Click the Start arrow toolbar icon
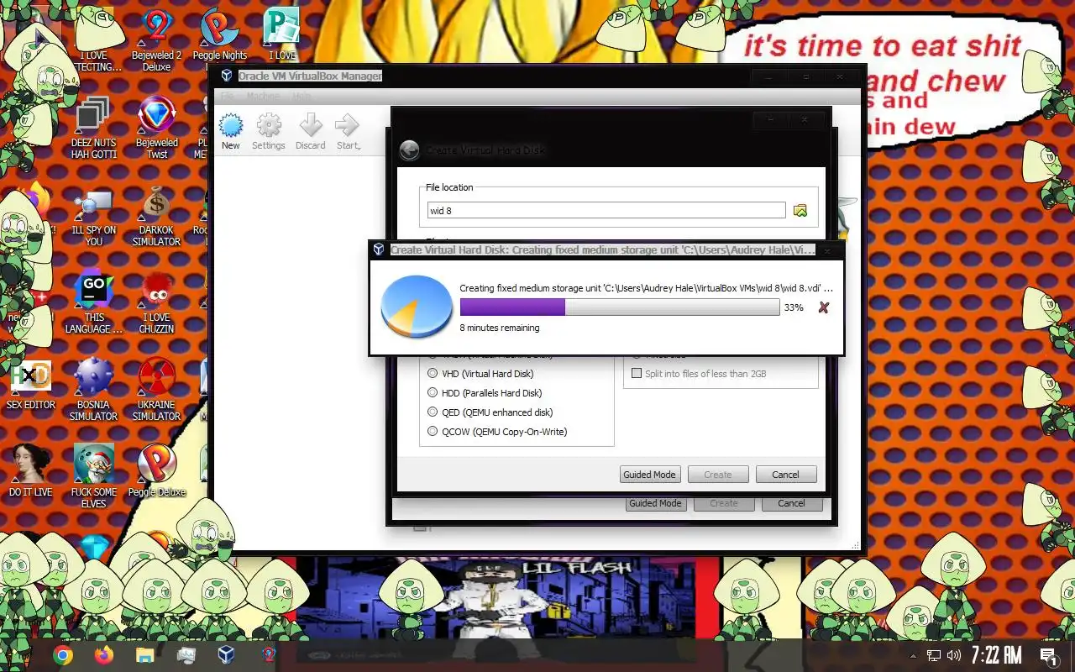The height and width of the screenshot is (672, 1075). click(x=348, y=133)
